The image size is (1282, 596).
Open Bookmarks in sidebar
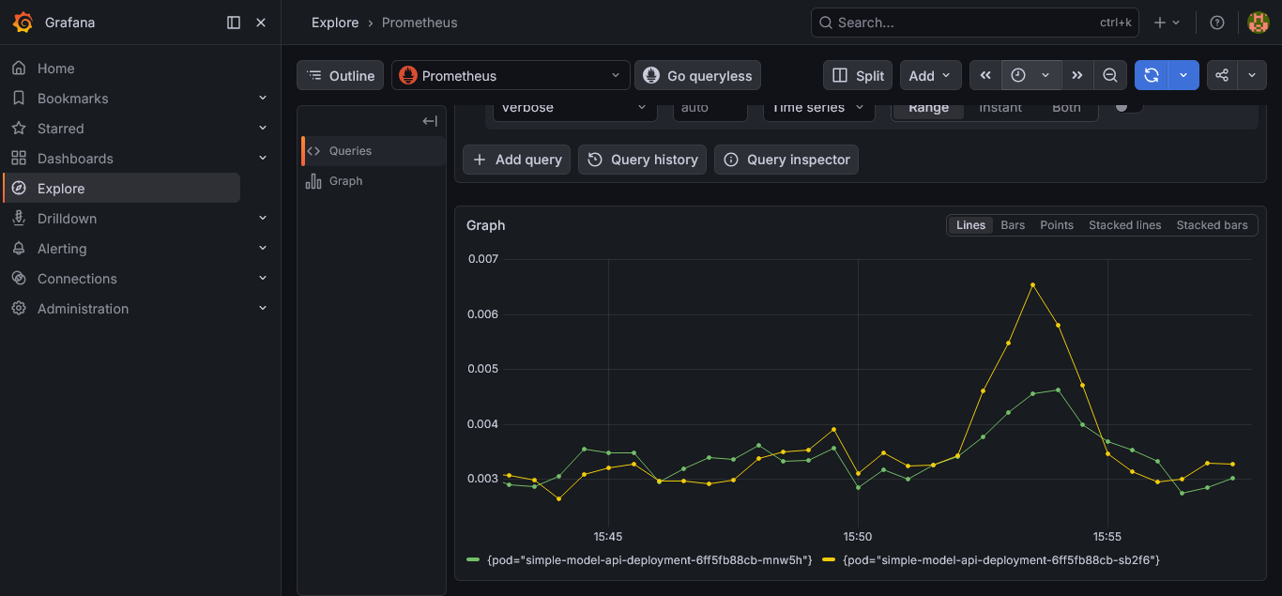[72, 99]
